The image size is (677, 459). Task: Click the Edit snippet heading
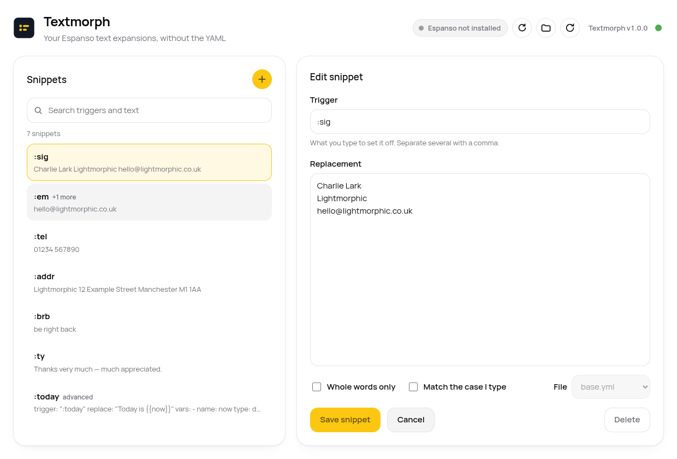336,77
